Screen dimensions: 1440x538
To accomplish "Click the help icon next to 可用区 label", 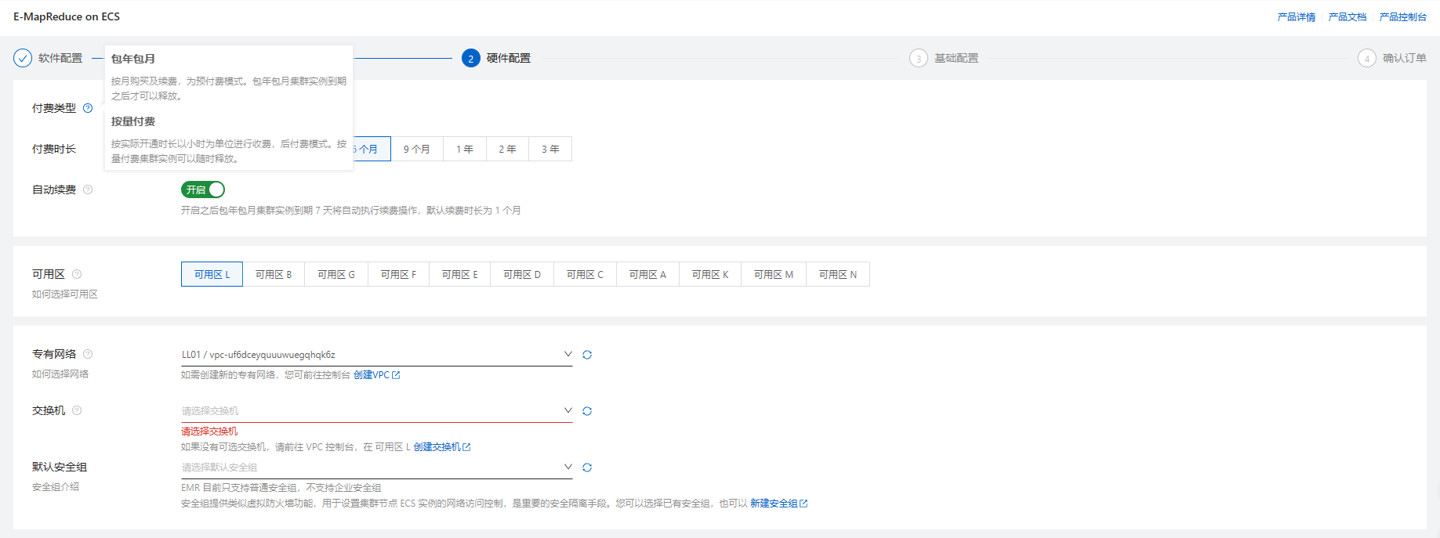I will point(77,274).
